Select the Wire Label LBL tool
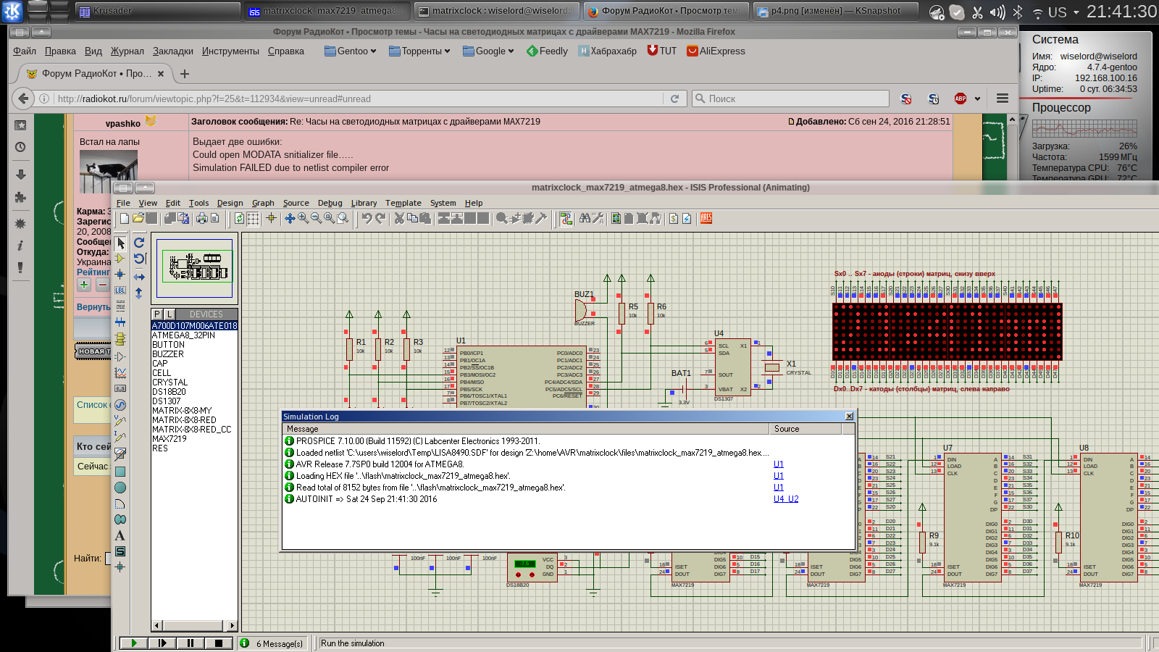This screenshot has width=1159, height=652. click(x=120, y=291)
